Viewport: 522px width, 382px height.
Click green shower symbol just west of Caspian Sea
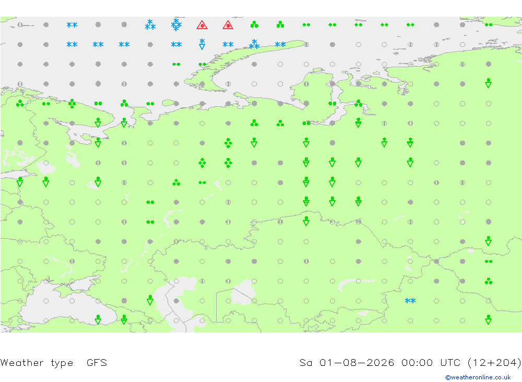click(x=150, y=300)
